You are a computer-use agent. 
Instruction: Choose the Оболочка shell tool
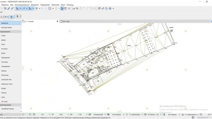tap(11, 75)
